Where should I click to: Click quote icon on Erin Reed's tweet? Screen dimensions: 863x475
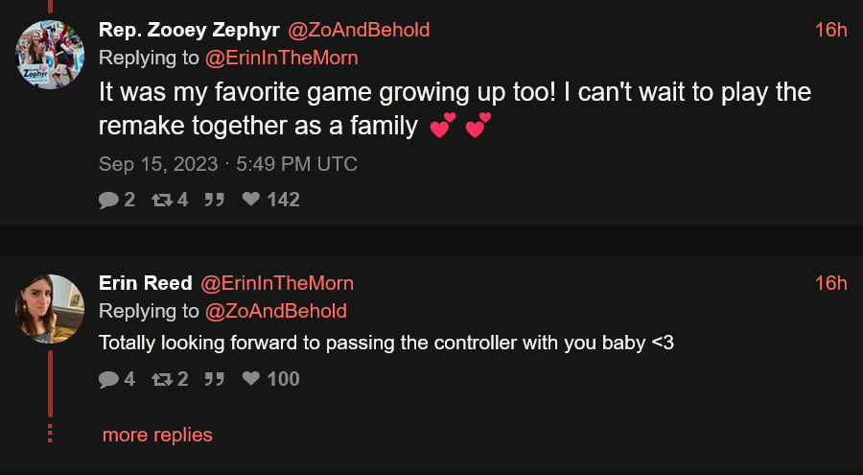(214, 379)
